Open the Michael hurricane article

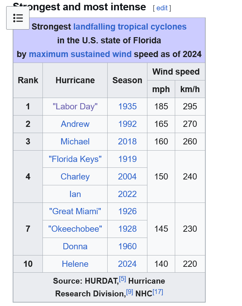point(75,142)
